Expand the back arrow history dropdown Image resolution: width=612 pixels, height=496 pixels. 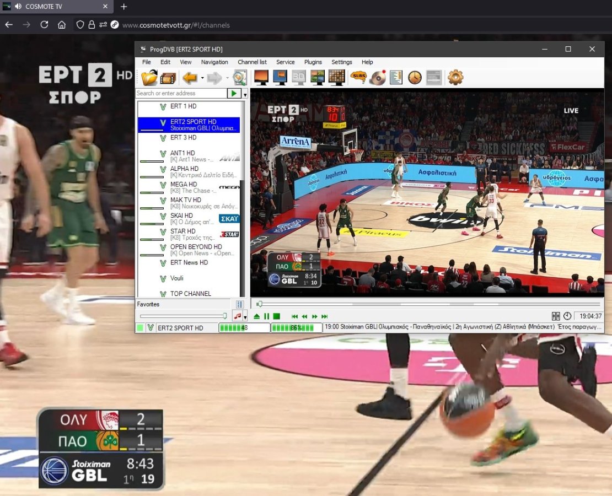point(202,78)
